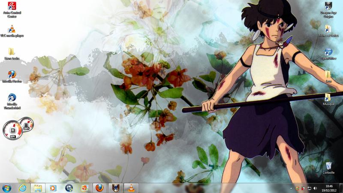Viewport: 343px width, 193px height.
Task: Launch Internet Explorer from the taskbar
Action: click(22, 188)
